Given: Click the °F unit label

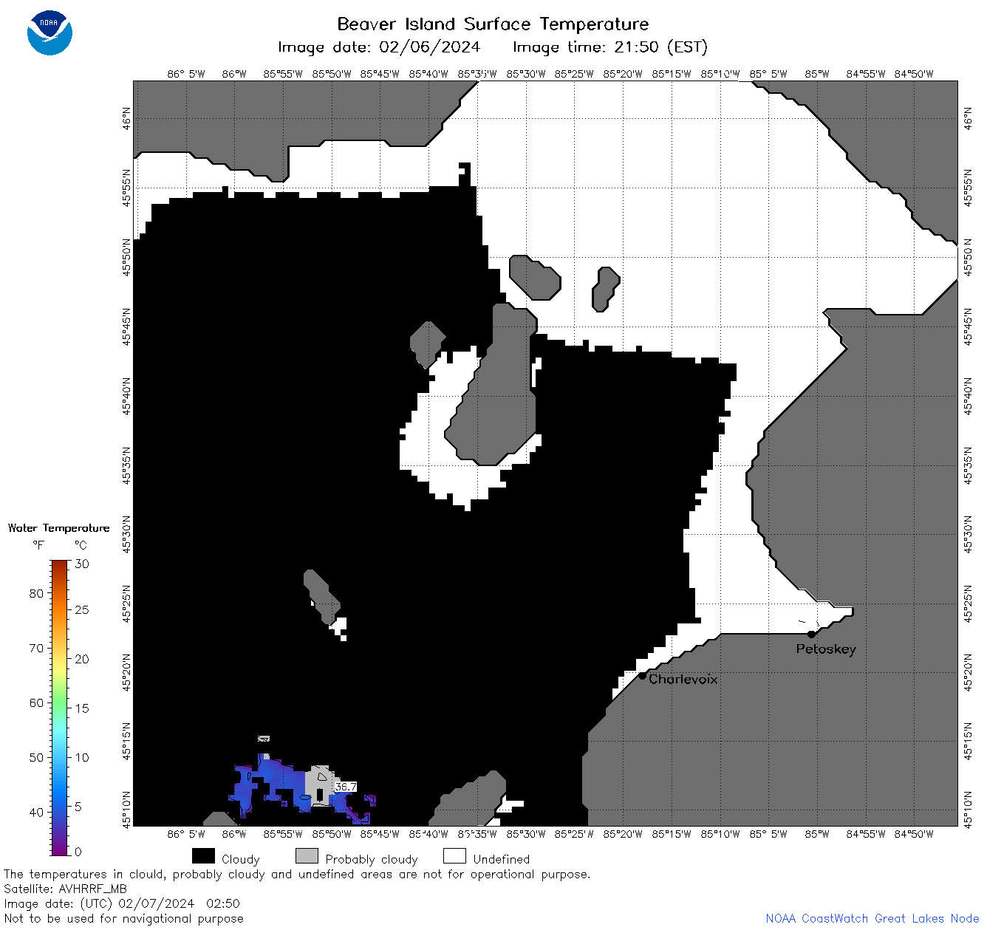Looking at the screenshot, I should pos(38,545).
